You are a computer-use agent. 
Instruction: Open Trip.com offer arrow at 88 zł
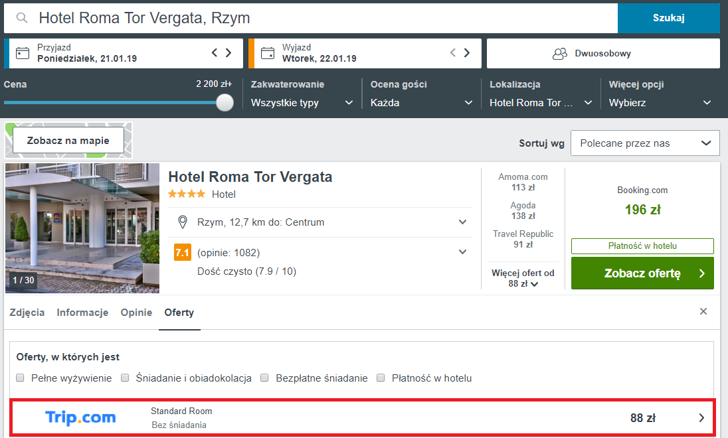701,418
